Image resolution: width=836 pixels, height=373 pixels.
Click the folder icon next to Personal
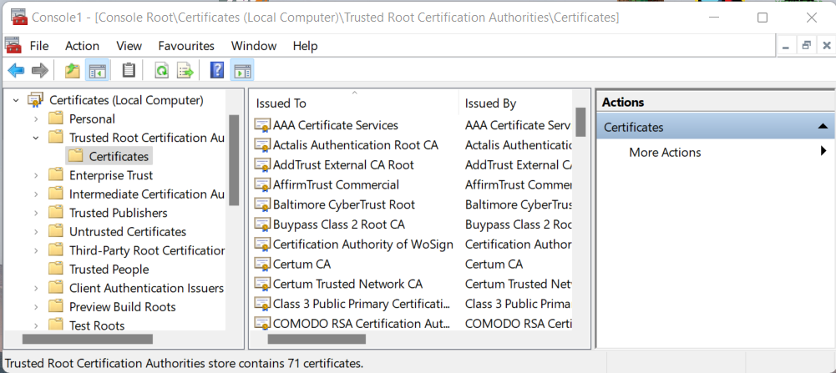[55, 118]
